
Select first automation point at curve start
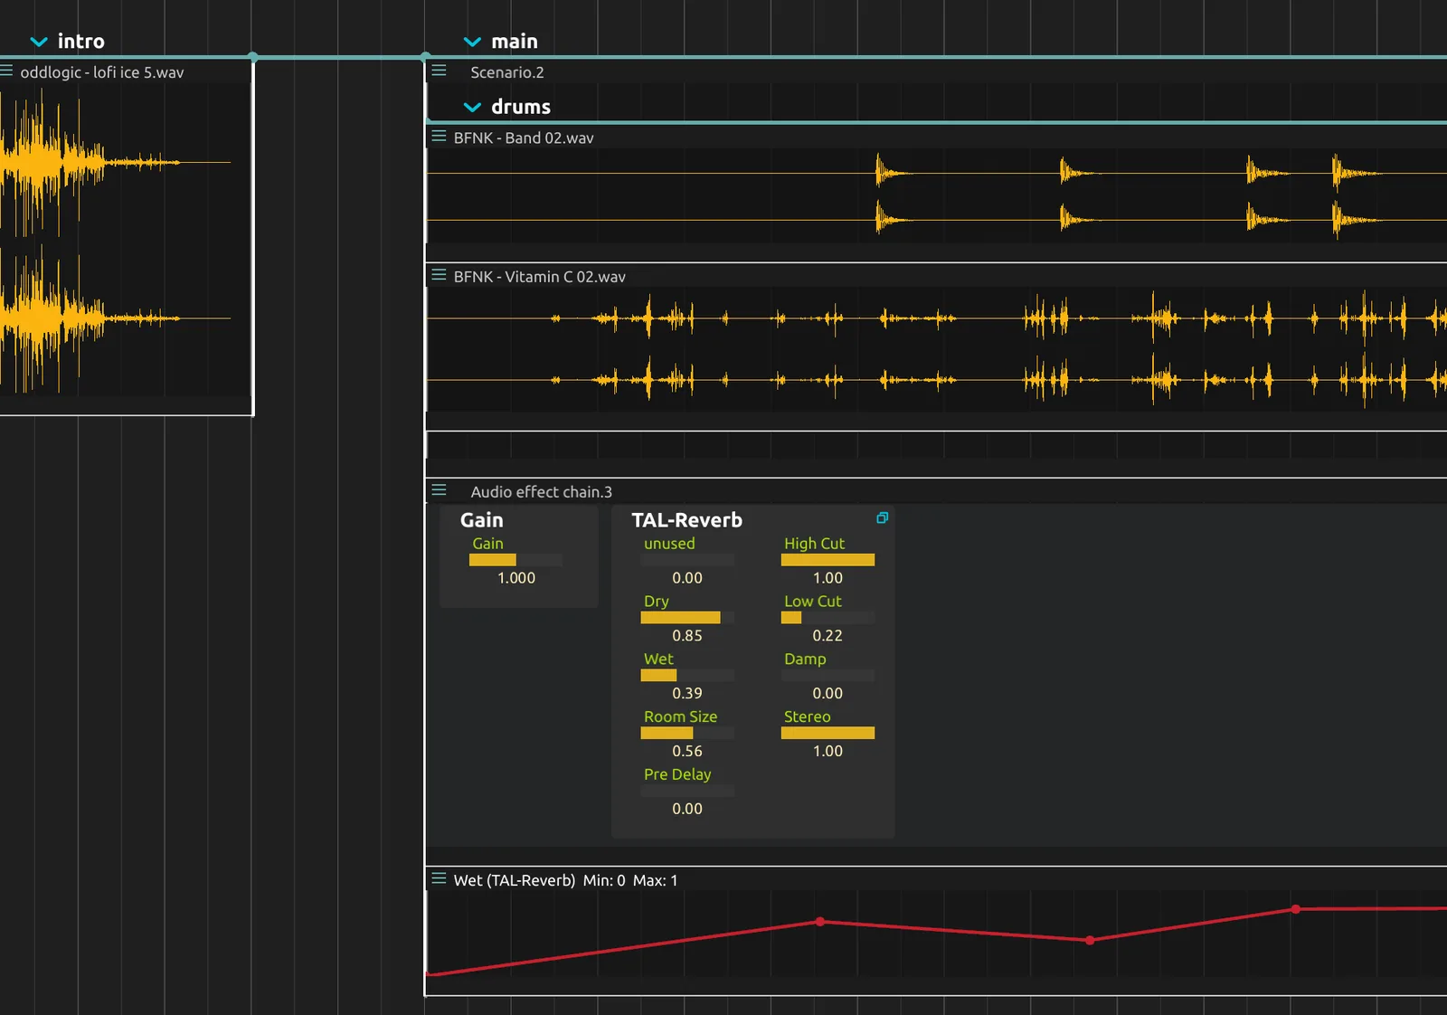[428, 974]
